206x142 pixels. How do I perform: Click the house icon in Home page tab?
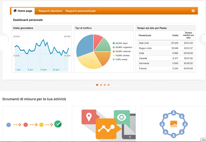point(15,11)
